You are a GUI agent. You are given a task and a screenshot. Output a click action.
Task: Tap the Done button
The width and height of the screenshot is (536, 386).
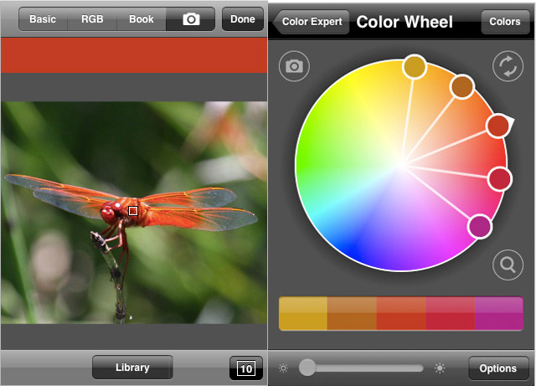tap(243, 19)
